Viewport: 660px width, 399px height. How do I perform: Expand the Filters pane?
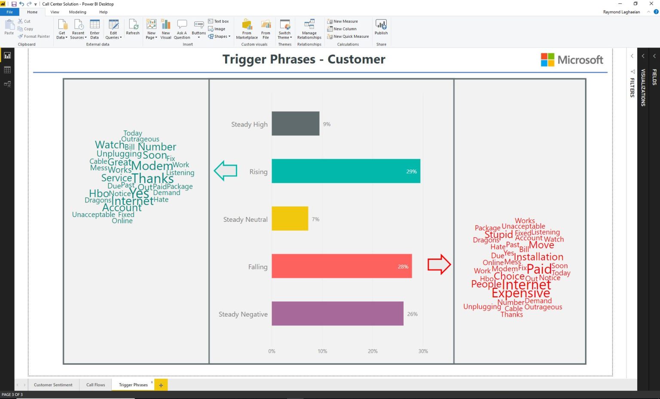(x=632, y=56)
